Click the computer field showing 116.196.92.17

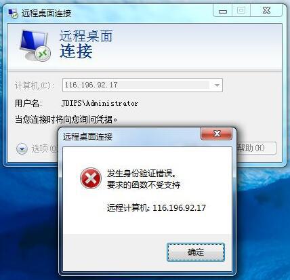tap(142, 85)
